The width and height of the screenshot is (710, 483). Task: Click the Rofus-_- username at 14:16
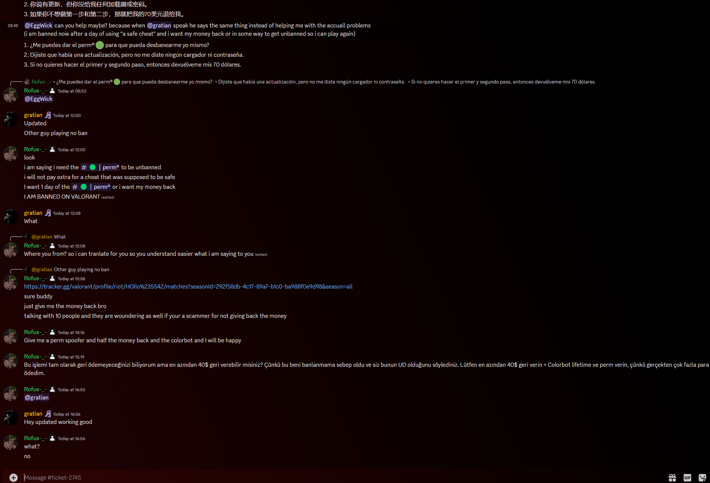coord(35,332)
